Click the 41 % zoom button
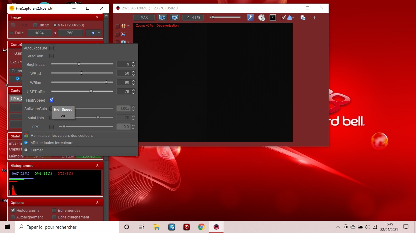 tap(193, 18)
